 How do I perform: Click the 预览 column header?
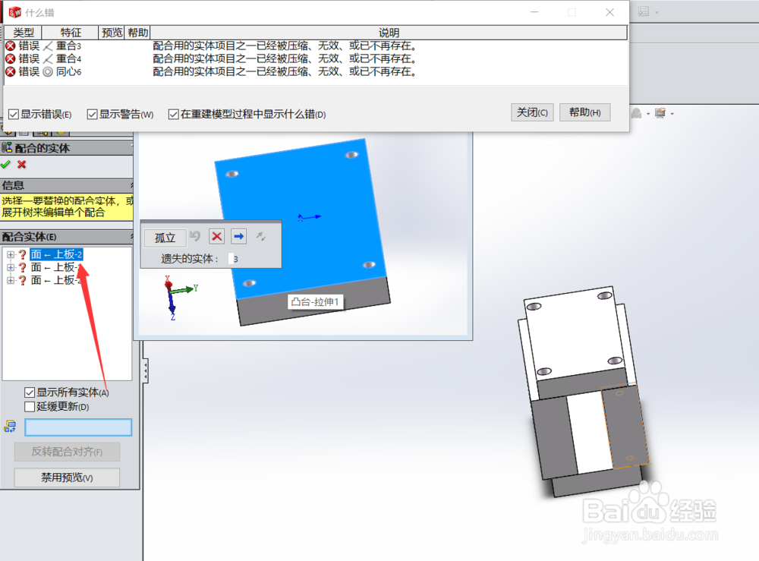click(x=111, y=32)
